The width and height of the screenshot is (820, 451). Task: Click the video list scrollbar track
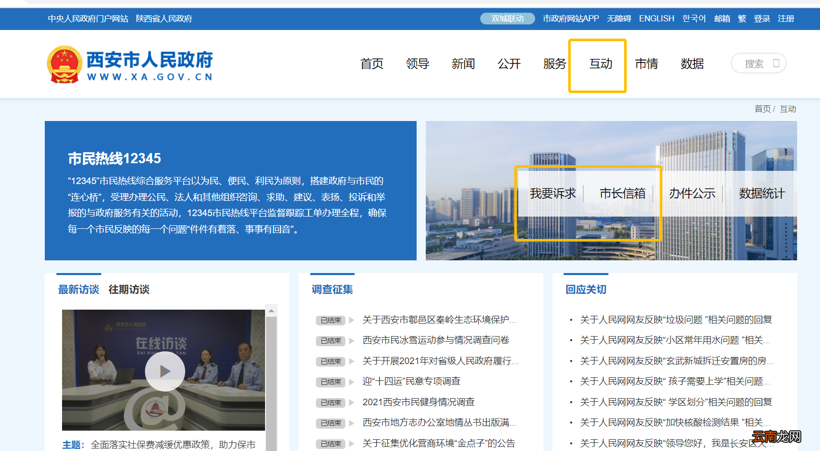coord(272,383)
